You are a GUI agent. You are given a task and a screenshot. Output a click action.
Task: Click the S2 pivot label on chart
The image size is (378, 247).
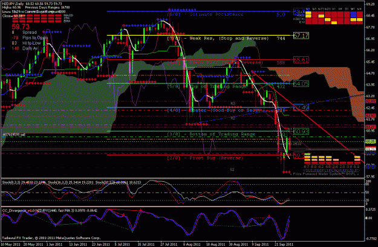232,170
